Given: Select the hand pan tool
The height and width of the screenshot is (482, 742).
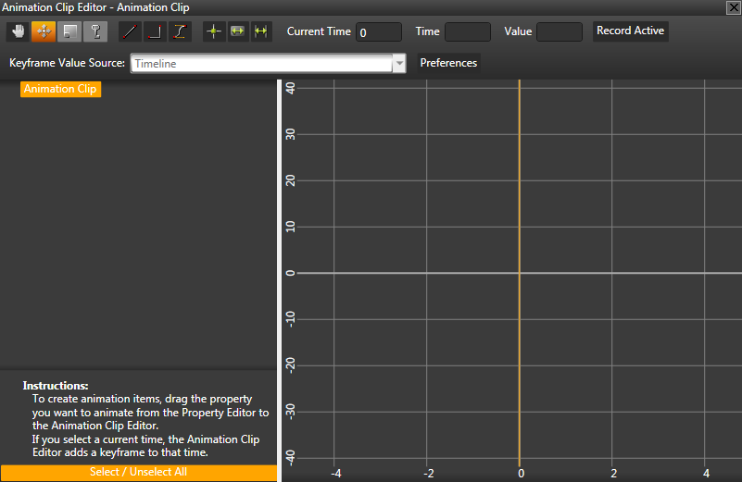Looking at the screenshot, I should pos(18,31).
